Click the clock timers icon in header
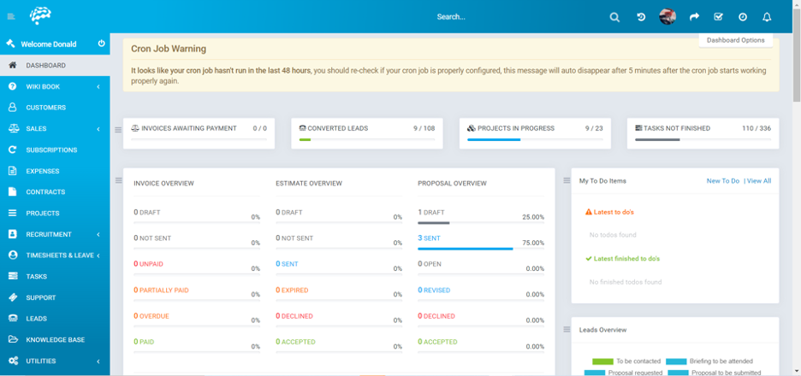Viewport: 801px width, 376px height. tap(743, 17)
